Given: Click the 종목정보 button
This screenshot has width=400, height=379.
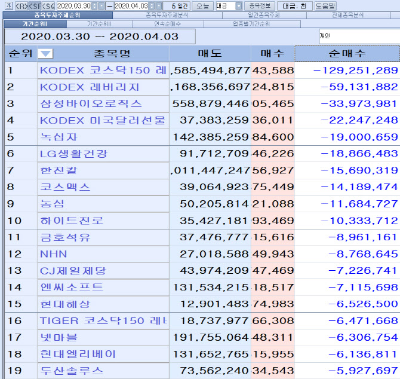Looking at the screenshot, I should pyautogui.click(x=260, y=5).
